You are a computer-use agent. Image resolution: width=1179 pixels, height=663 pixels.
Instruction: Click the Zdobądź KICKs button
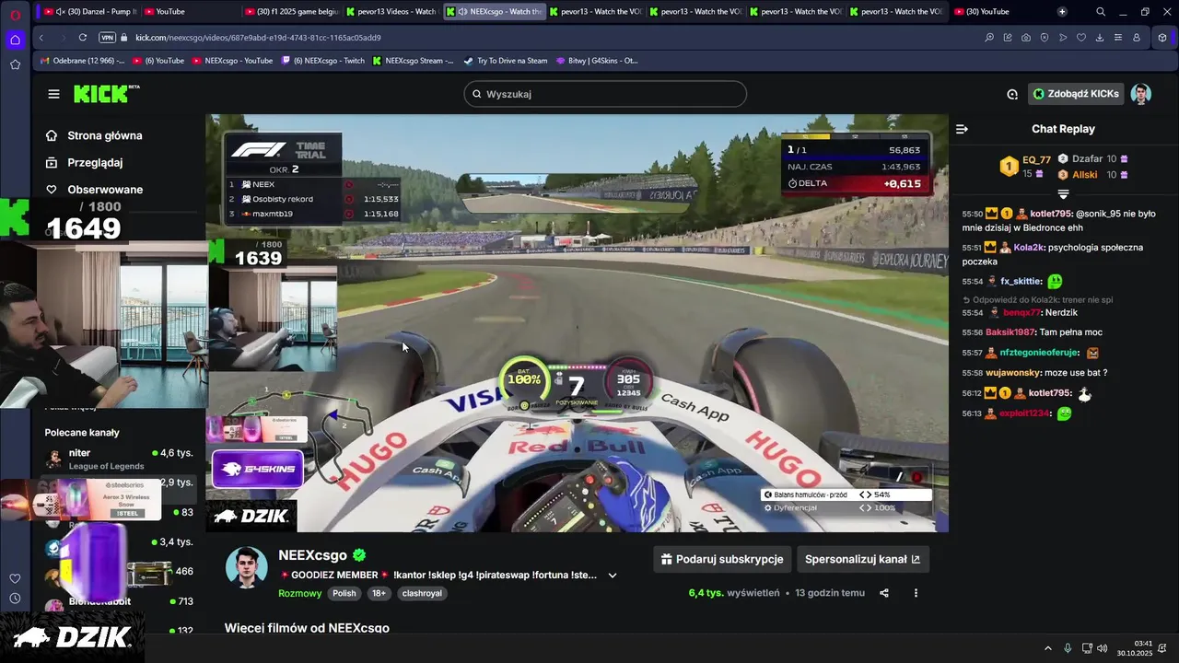[1076, 94]
